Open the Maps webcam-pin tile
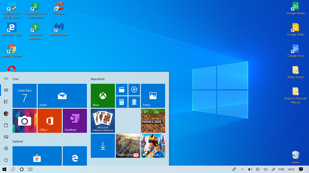 [x=134, y=102]
